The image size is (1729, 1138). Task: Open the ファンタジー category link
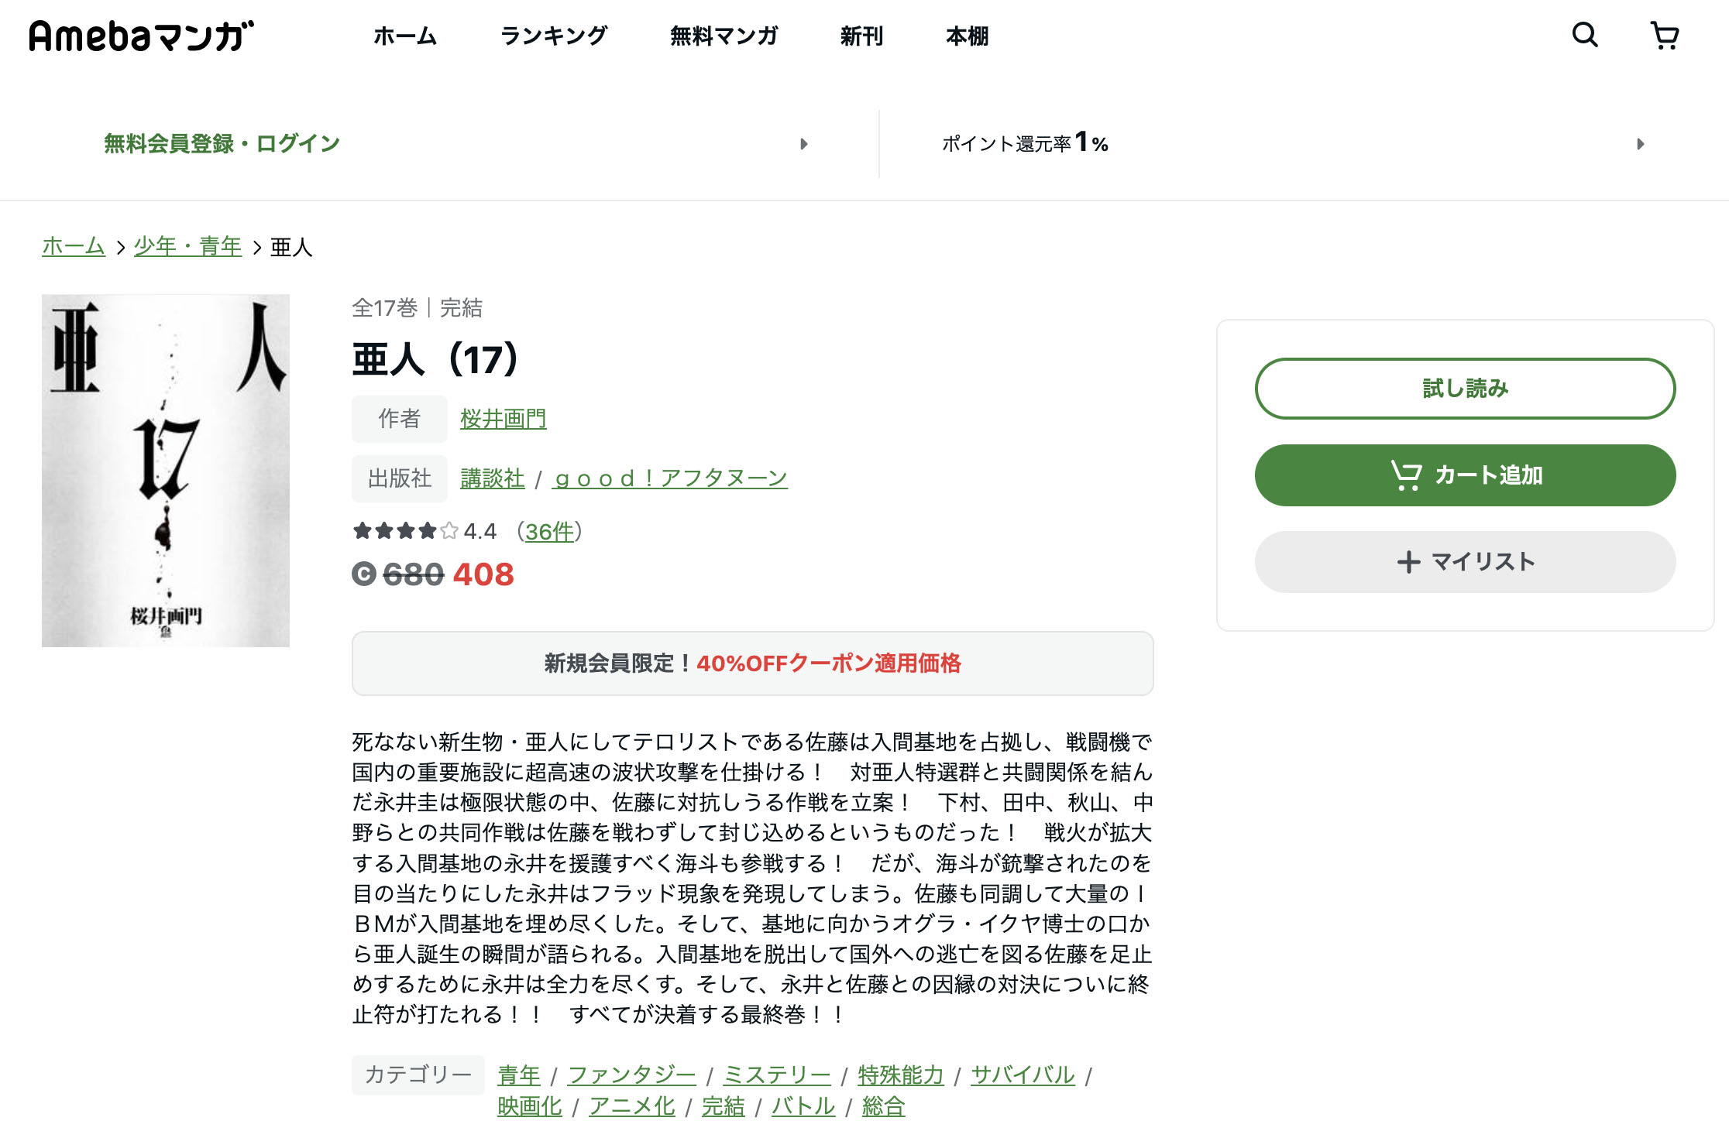pos(632,1075)
